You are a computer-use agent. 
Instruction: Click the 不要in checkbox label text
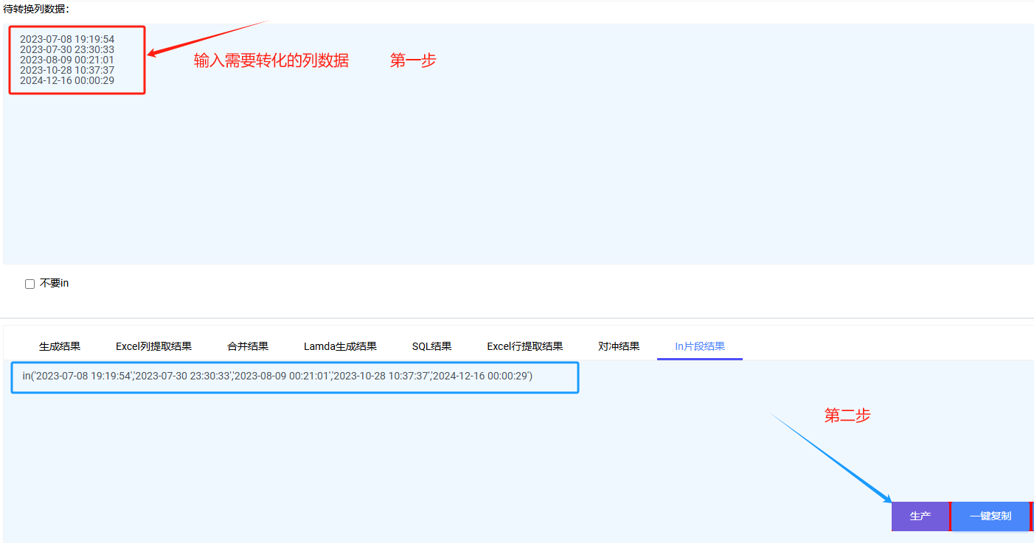click(x=54, y=284)
